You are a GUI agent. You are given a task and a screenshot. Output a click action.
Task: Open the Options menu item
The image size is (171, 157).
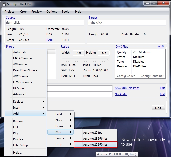click(x=52, y=12)
